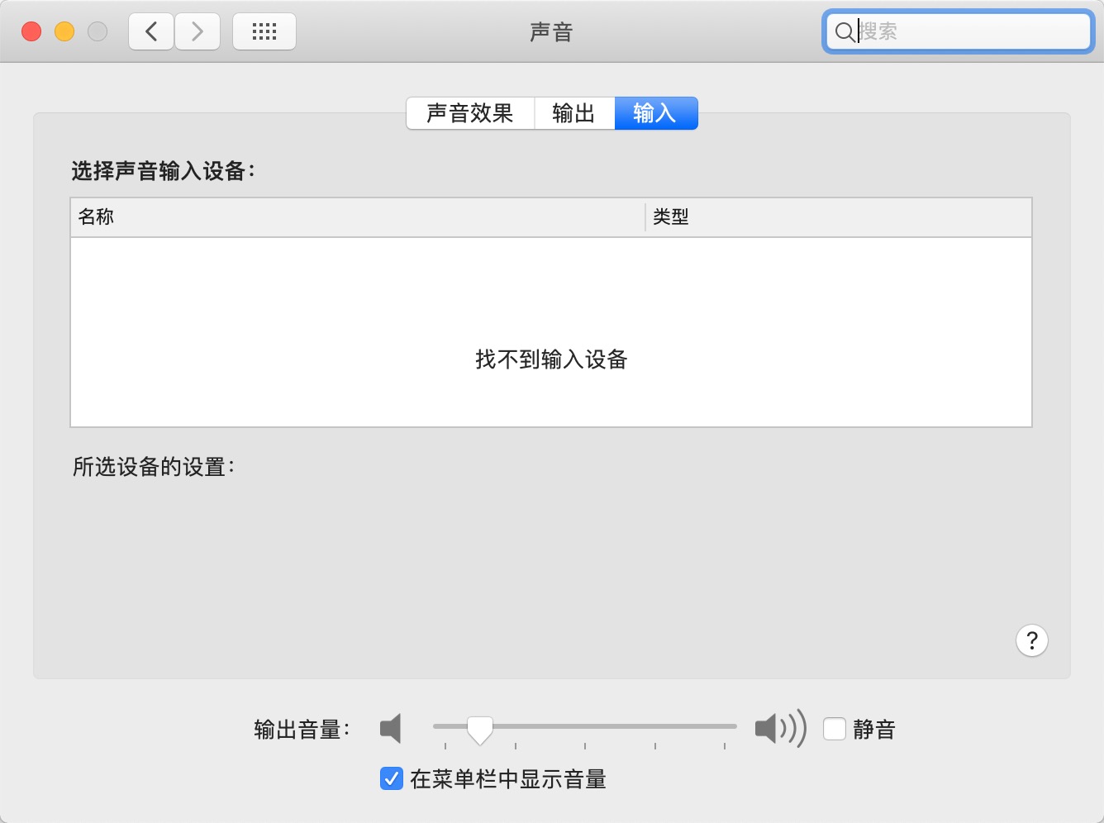Select the 输入 tab
Viewport: 1104px width, 823px height.
click(655, 113)
